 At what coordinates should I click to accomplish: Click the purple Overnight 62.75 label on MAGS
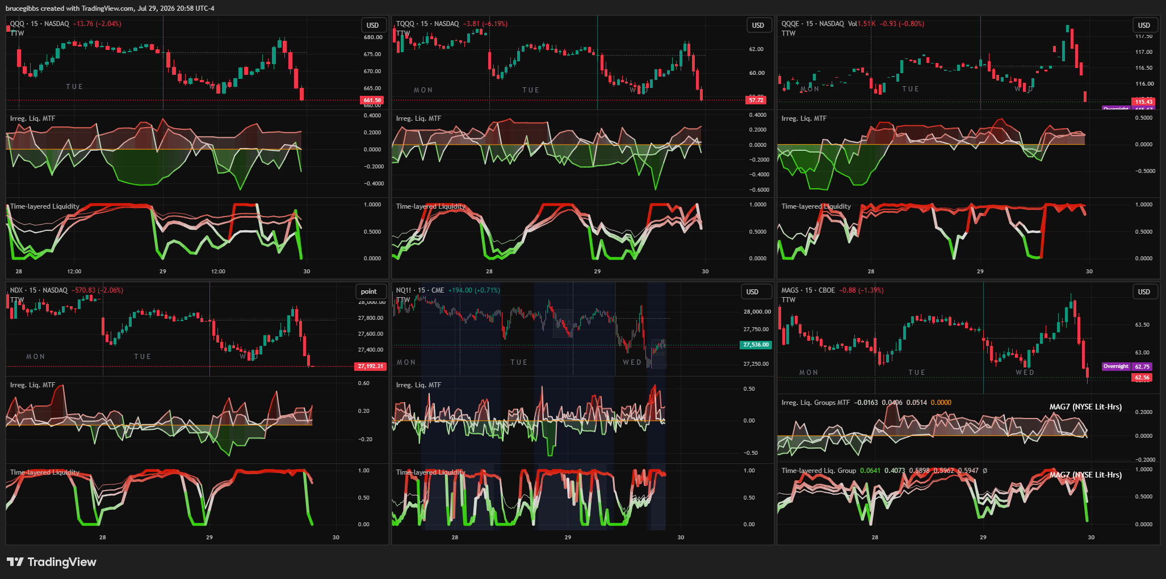[1127, 366]
